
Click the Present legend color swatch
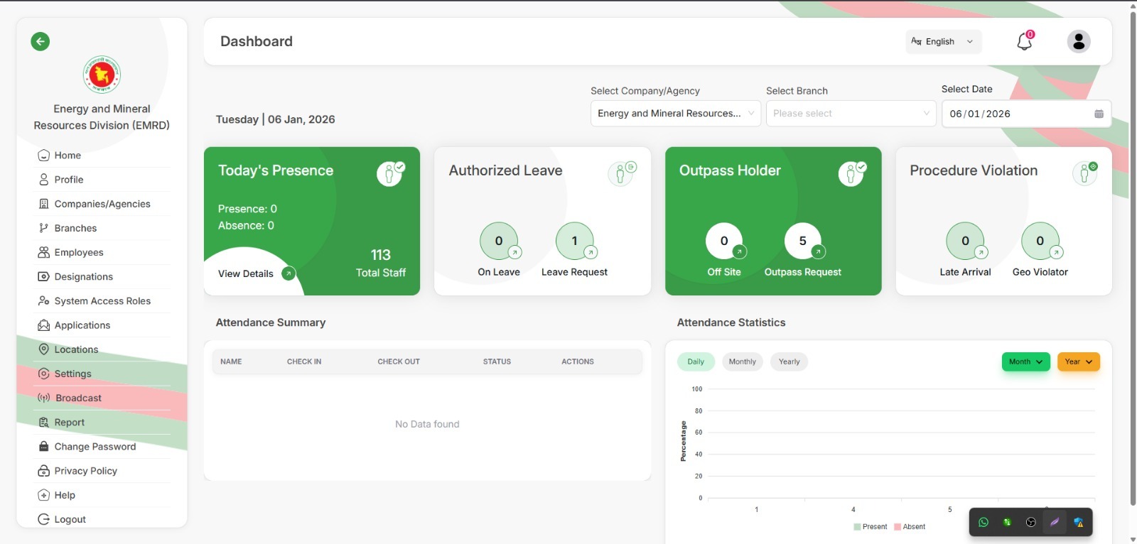tap(857, 527)
